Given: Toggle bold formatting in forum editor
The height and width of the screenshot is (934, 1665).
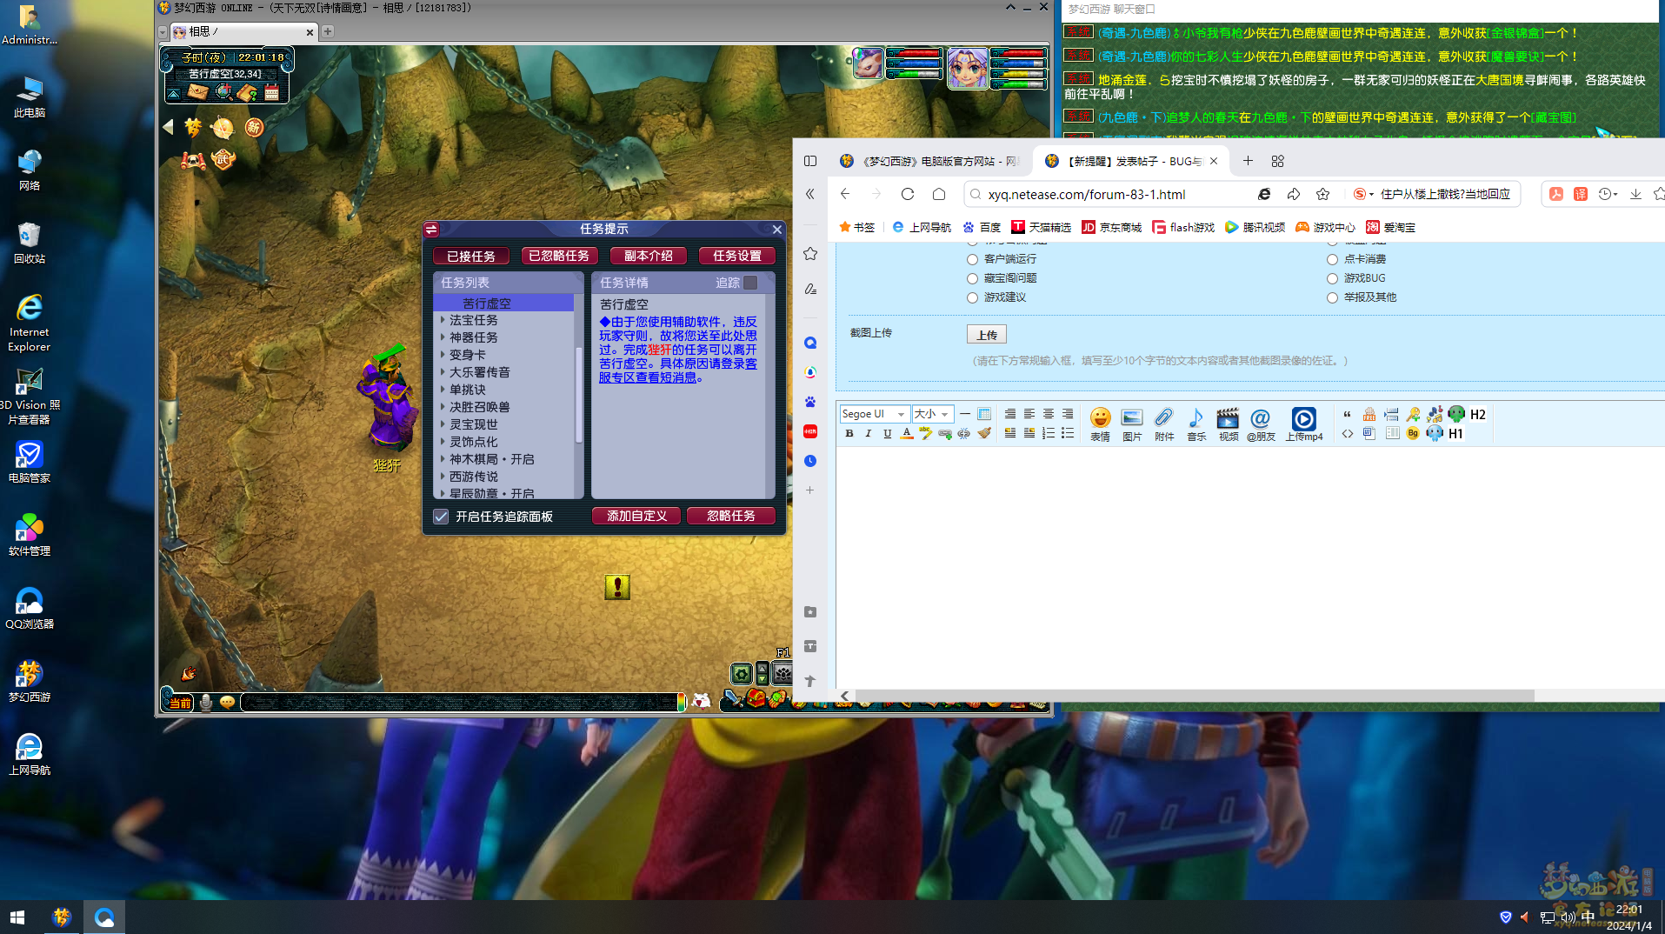Looking at the screenshot, I should 849,433.
